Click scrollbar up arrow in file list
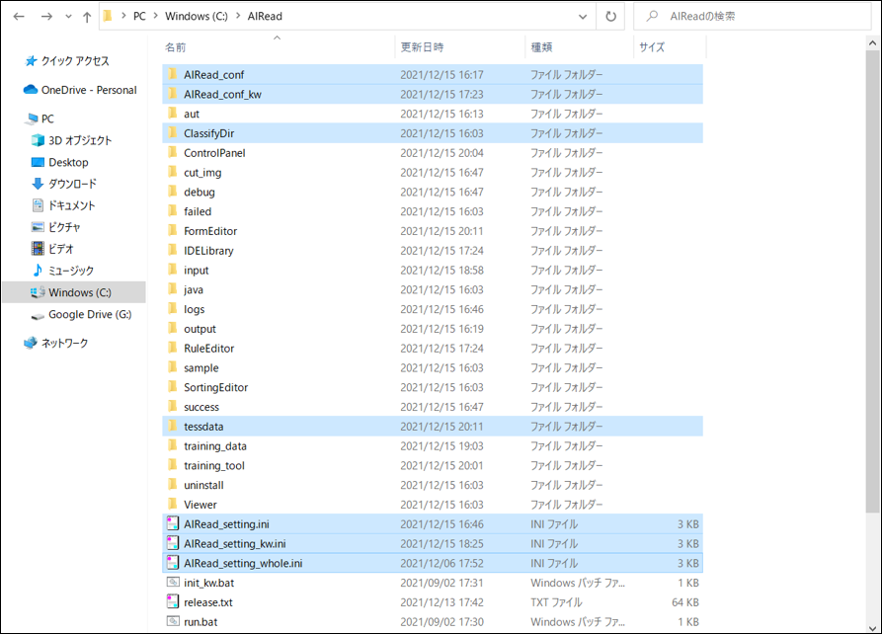Image resolution: width=882 pixels, height=634 pixels. [872, 42]
